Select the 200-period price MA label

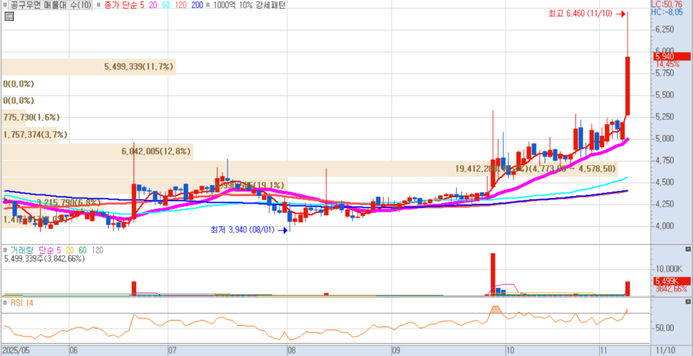point(197,6)
